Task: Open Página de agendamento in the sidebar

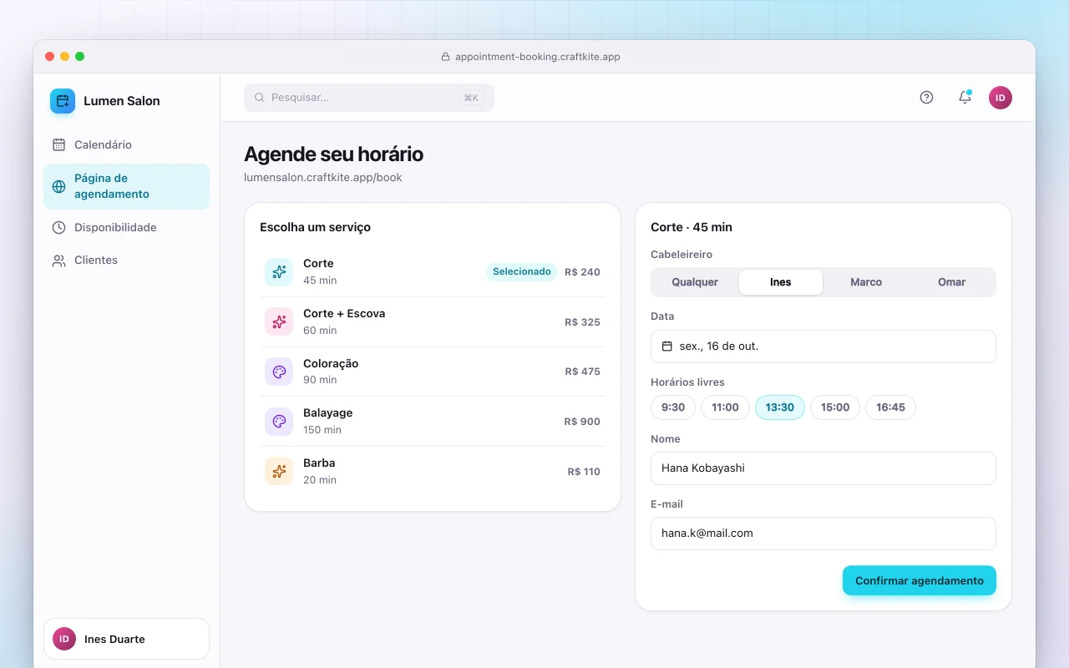Action: 126,186
